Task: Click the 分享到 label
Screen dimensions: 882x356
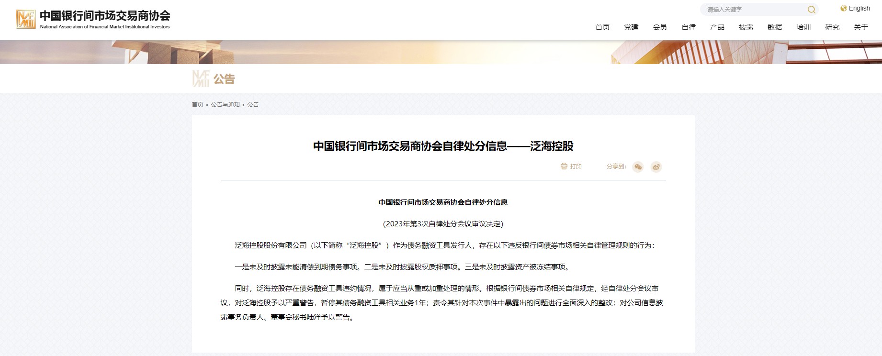Action: (x=616, y=167)
